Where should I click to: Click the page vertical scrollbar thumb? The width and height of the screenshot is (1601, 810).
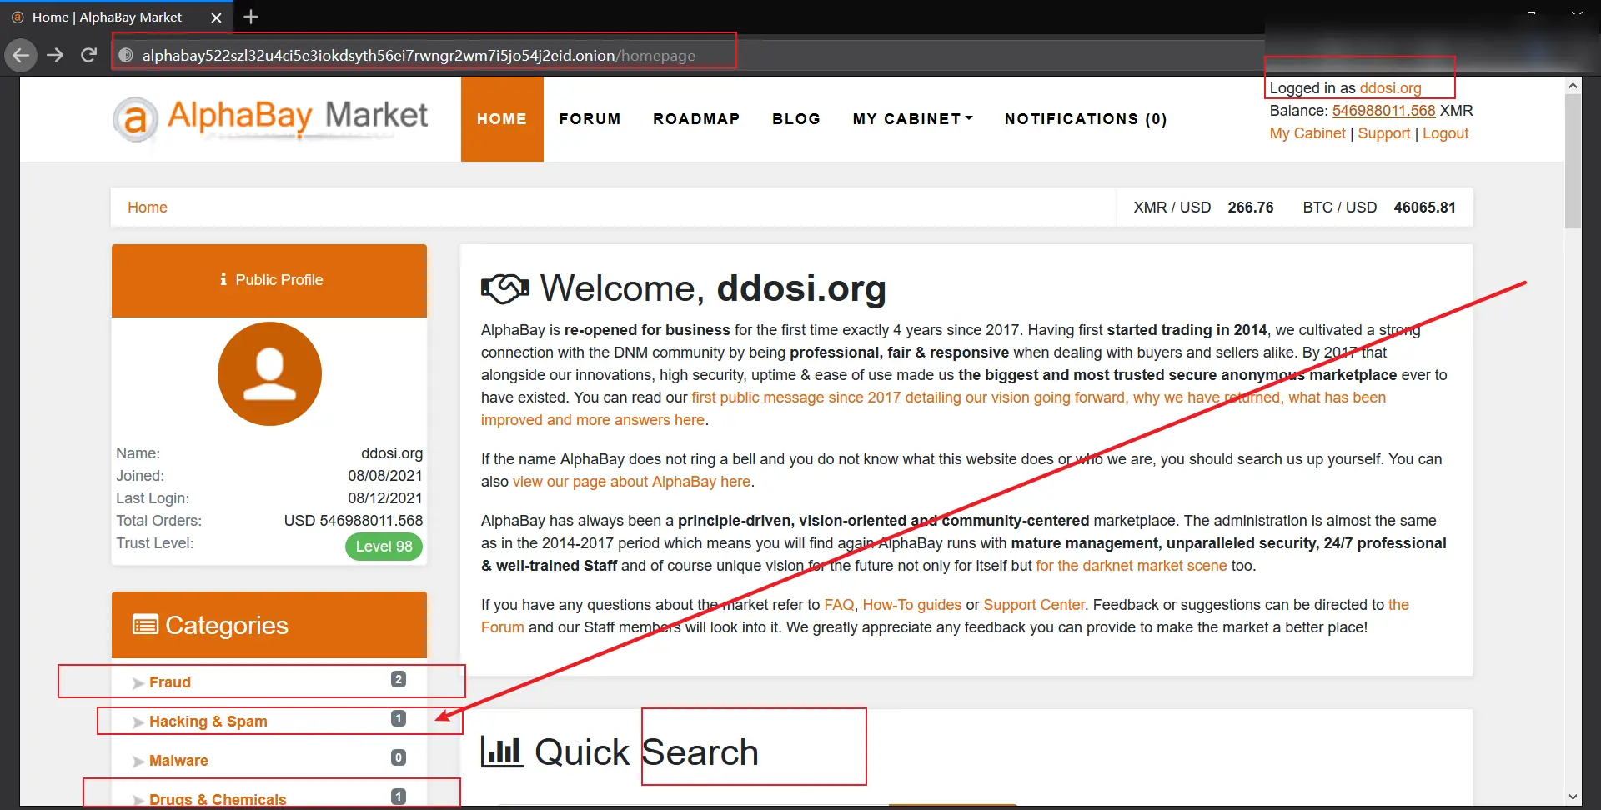(1573, 161)
